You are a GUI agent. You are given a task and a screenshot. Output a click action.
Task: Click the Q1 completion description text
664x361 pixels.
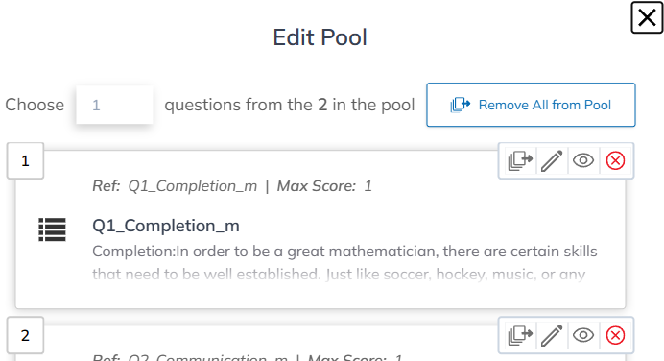click(344, 263)
